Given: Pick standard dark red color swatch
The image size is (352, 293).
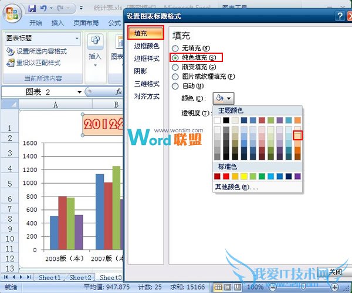Looking at the screenshot, I should click(217, 176).
